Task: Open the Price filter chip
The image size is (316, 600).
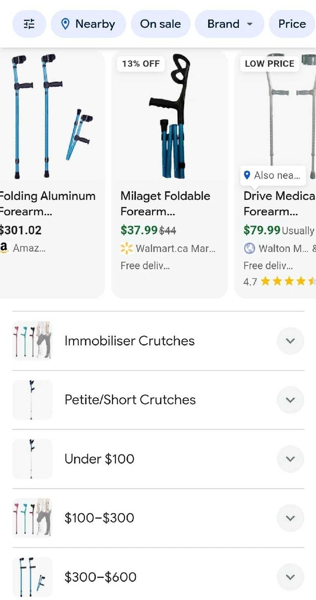Action: 292,24
